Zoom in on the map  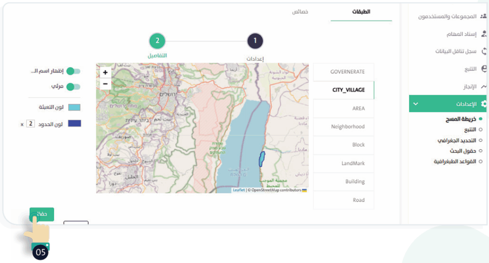[105, 73]
